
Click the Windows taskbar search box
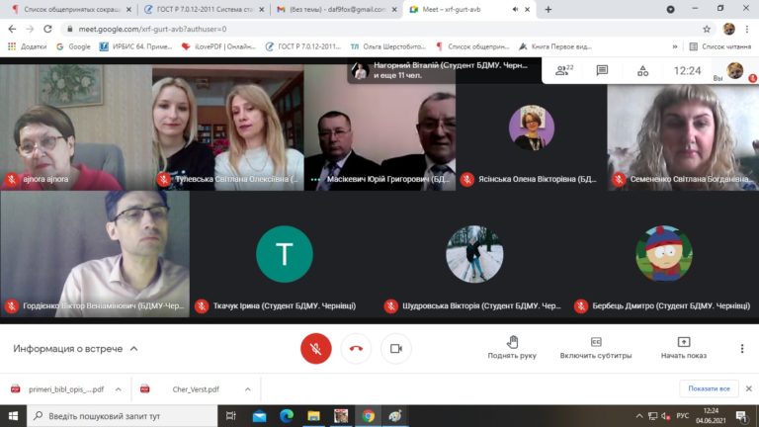click(119, 416)
